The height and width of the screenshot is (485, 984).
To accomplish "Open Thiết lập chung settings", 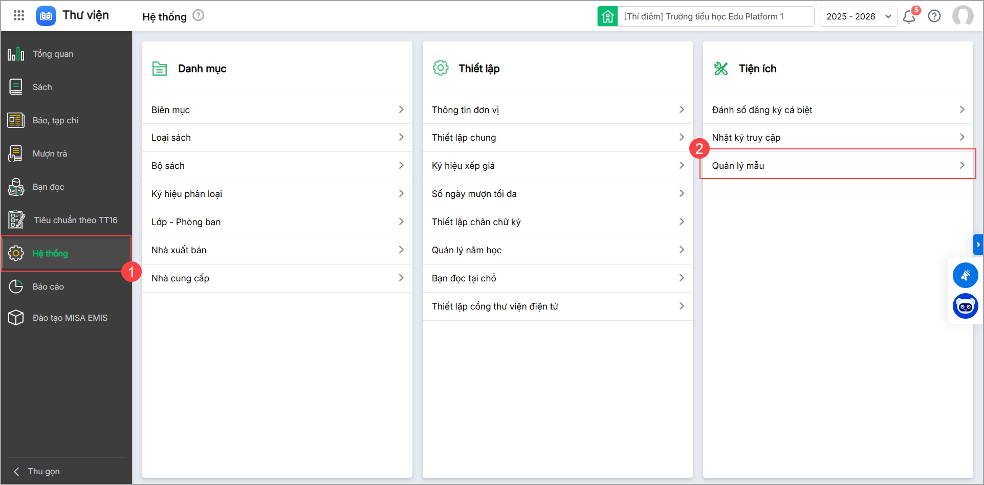I will point(557,138).
